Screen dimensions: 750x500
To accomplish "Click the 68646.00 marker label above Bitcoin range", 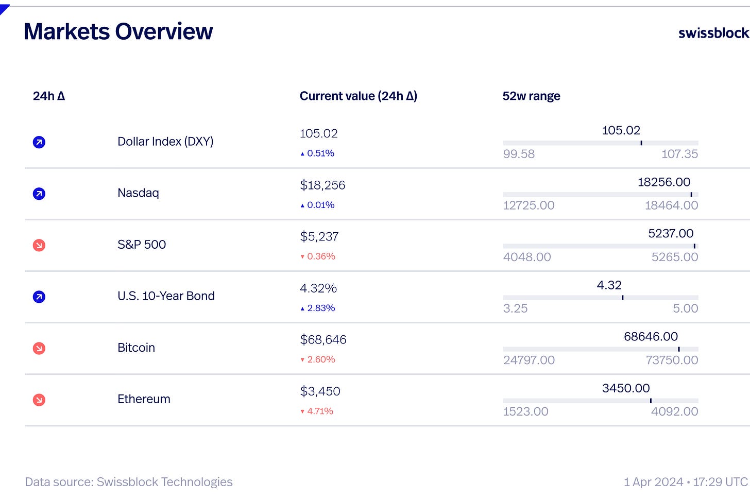I will click(x=651, y=336).
